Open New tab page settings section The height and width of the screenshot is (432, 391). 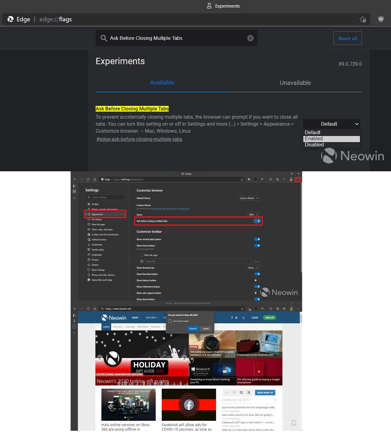98,224
